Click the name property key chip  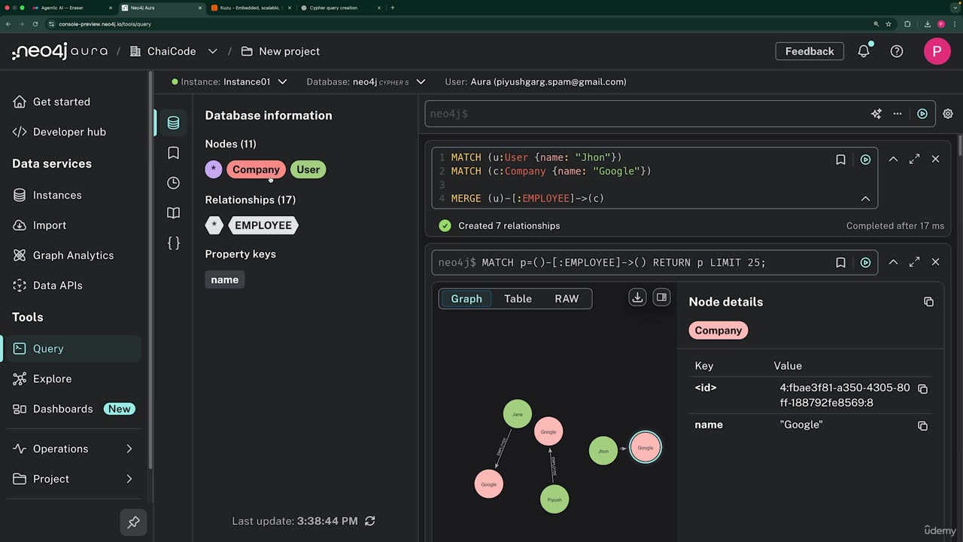224,279
